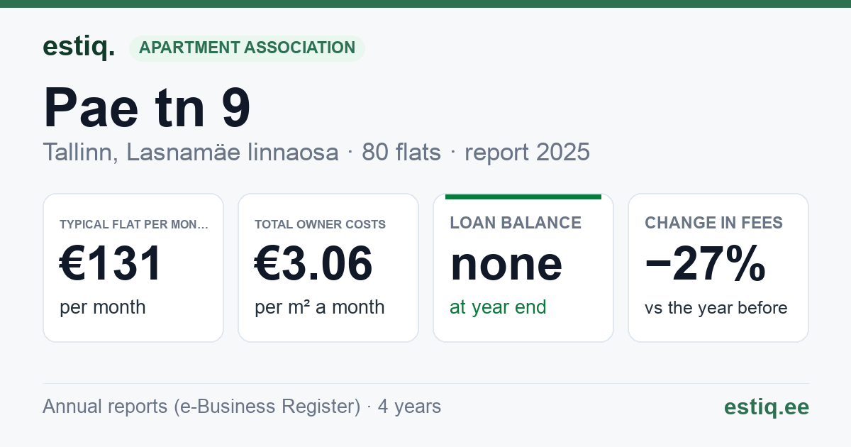
Task: Click the heading Pae tn 9
Action: point(147,107)
